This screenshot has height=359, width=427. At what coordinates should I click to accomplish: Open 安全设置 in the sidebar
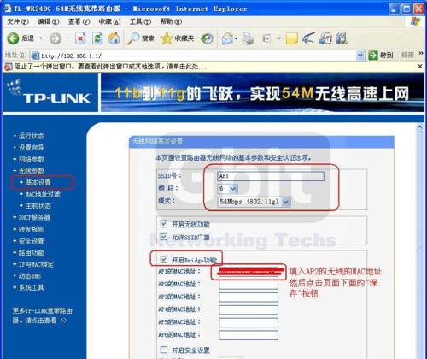tap(32, 241)
